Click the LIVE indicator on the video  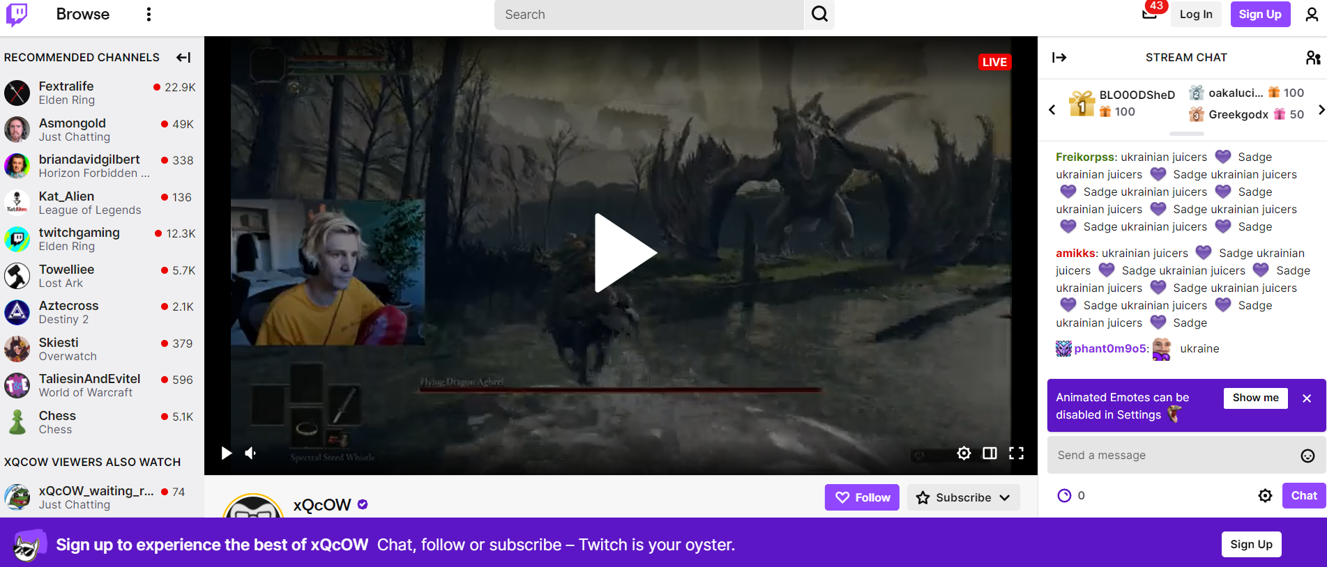(x=994, y=62)
